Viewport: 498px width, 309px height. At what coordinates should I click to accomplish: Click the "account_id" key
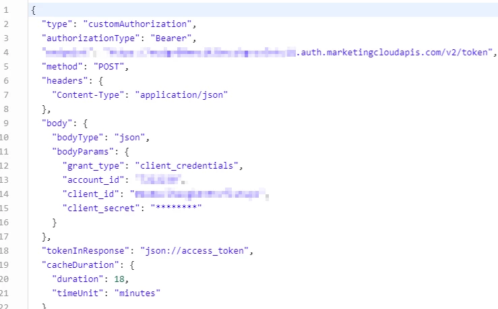coord(94,180)
